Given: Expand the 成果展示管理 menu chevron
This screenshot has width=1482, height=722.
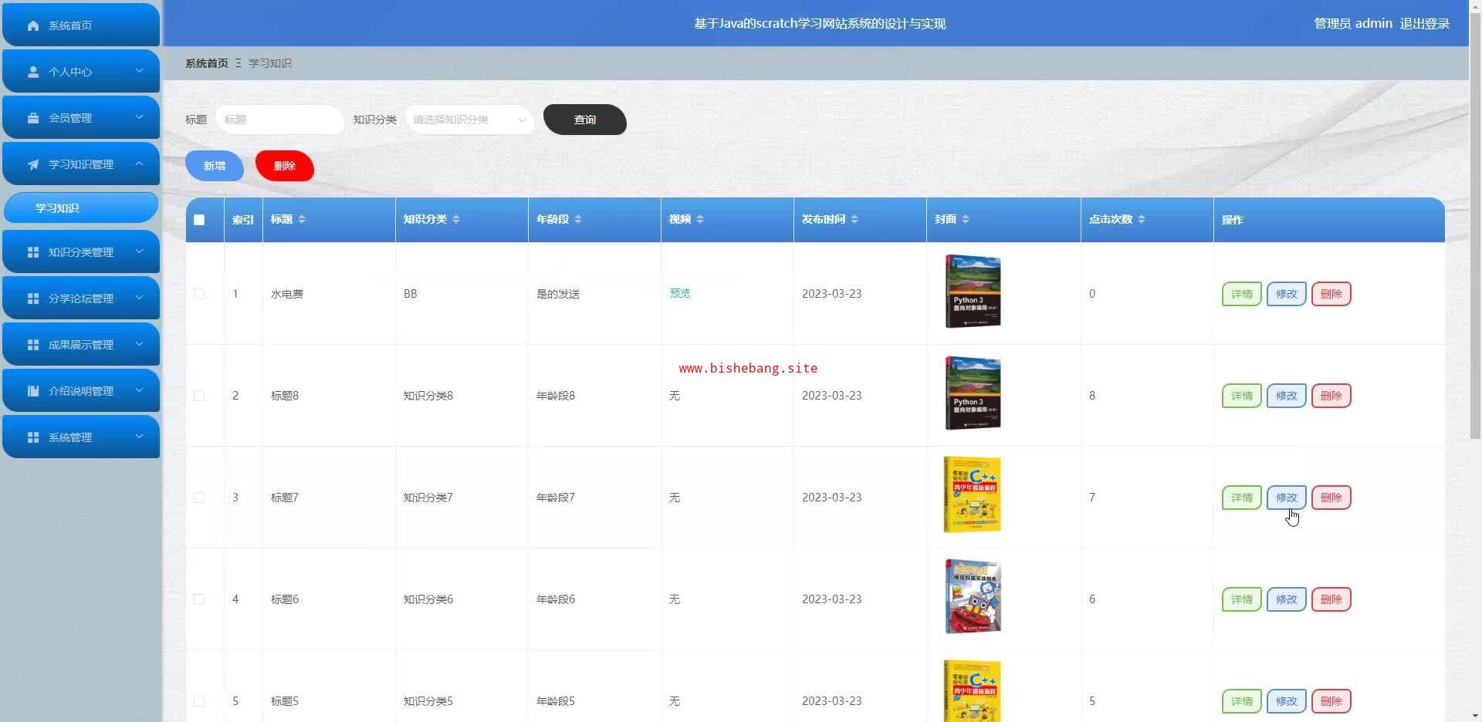Looking at the screenshot, I should (x=139, y=344).
